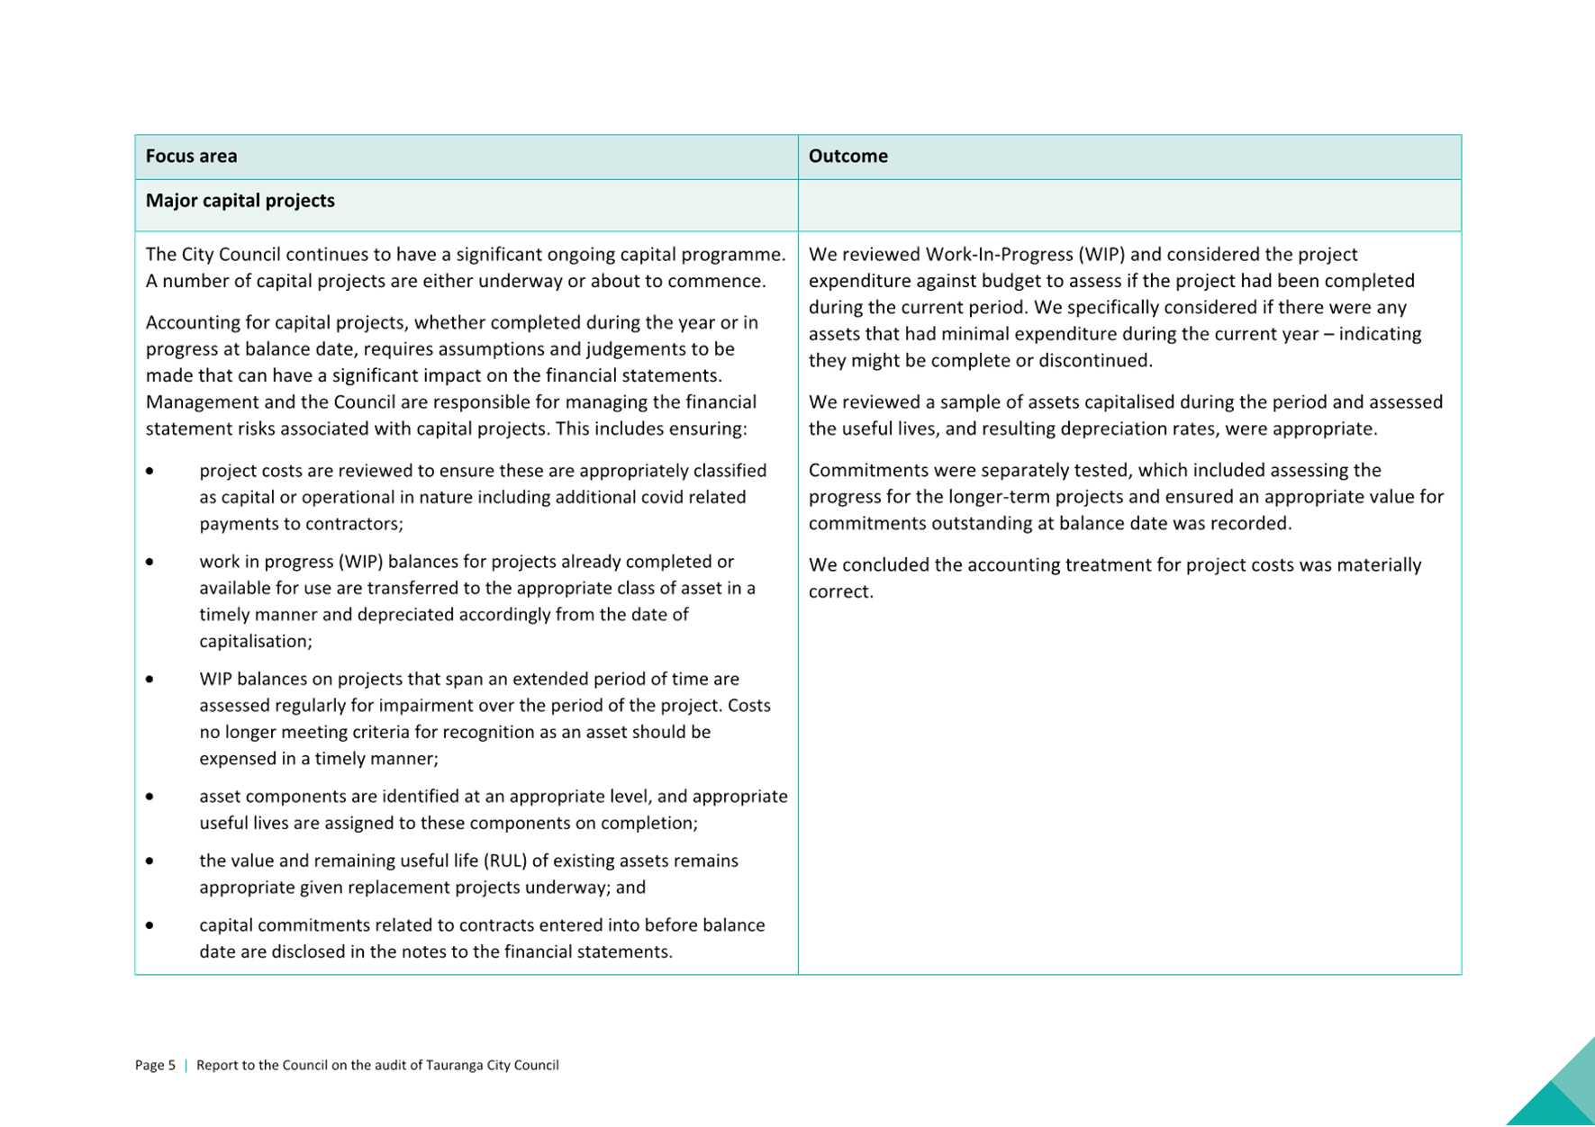Screen dimensions: 1595x1127
Task: Click the "Outcome" column header
Action: click(847, 157)
